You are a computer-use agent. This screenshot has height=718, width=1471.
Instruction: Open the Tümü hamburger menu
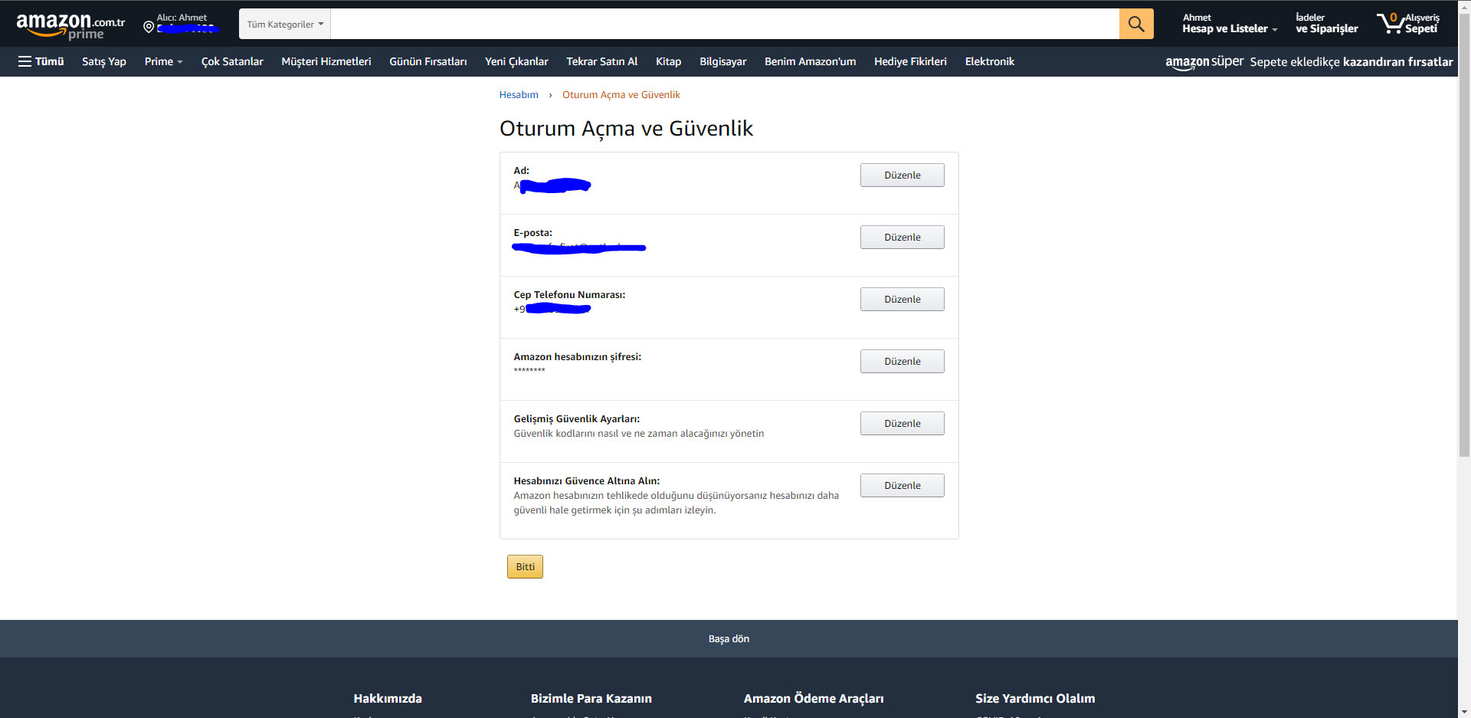click(x=41, y=61)
